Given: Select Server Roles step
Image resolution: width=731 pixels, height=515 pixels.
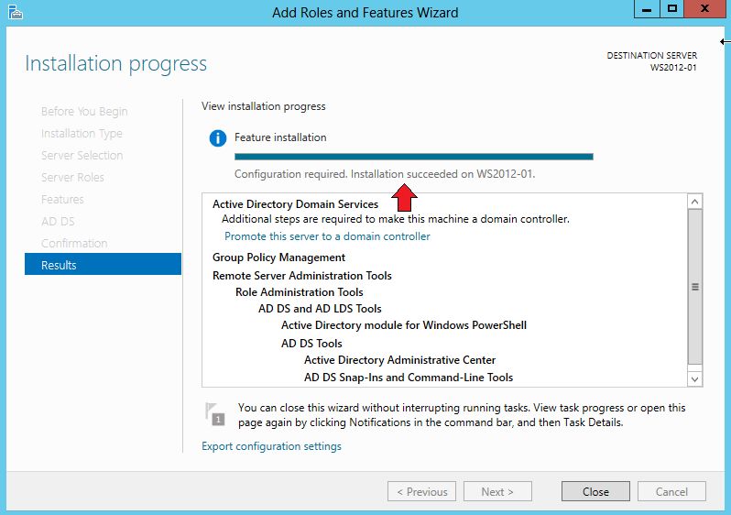Looking at the screenshot, I should pos(72,177).
